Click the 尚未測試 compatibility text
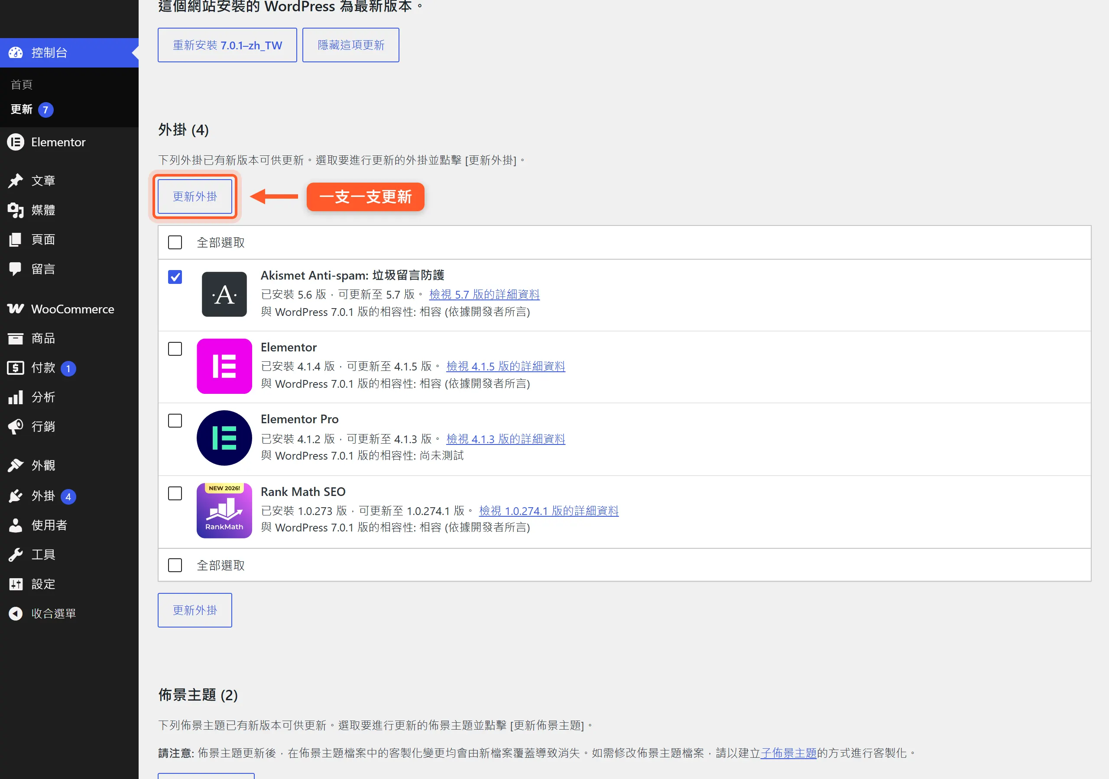Viewport: 1109px width, 779px height. pyautogui.click(x=441, y=455)
